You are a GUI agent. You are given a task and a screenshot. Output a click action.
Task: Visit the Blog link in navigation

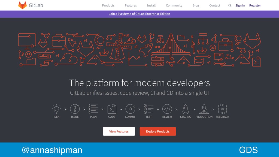click(x=196, y=5)
